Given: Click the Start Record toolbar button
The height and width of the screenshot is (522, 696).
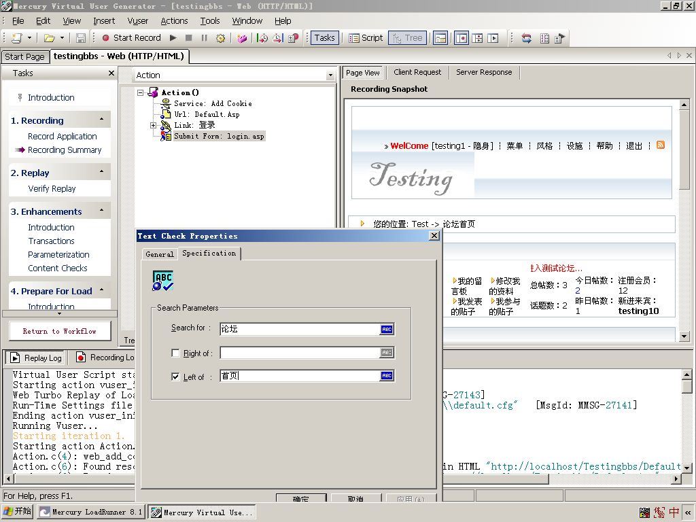Looking at the screenshot, I should click(131, 38).
